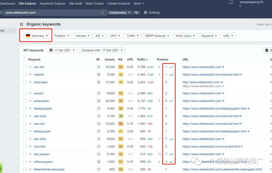Open the URL filter dropdown
Viewport: 272px width, 173px height.
coord(228,36)
